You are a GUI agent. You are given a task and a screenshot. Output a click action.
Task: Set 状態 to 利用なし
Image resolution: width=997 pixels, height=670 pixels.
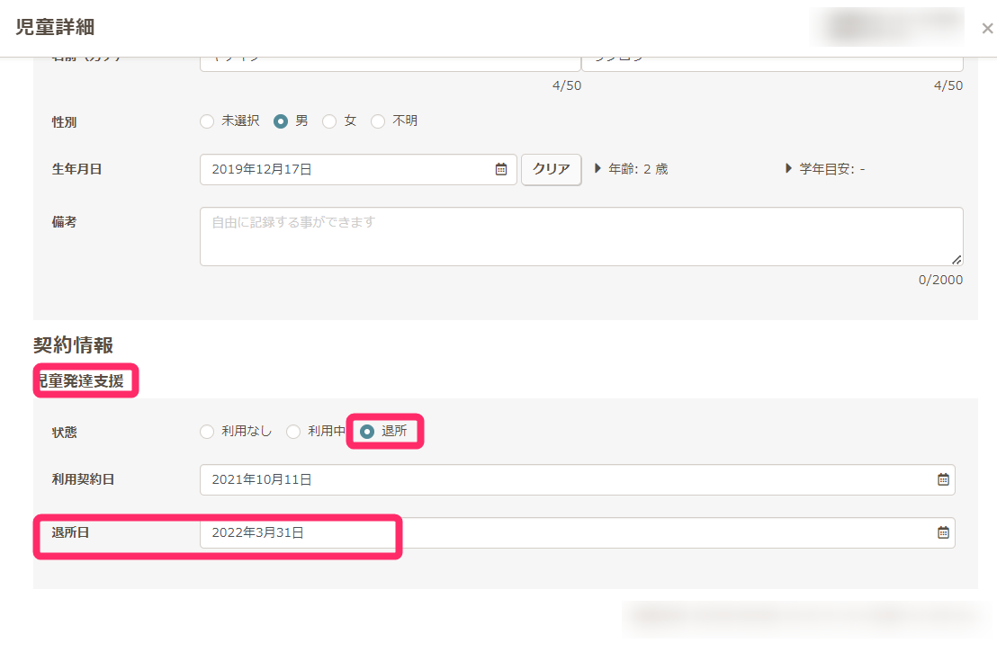coord(207,432)
